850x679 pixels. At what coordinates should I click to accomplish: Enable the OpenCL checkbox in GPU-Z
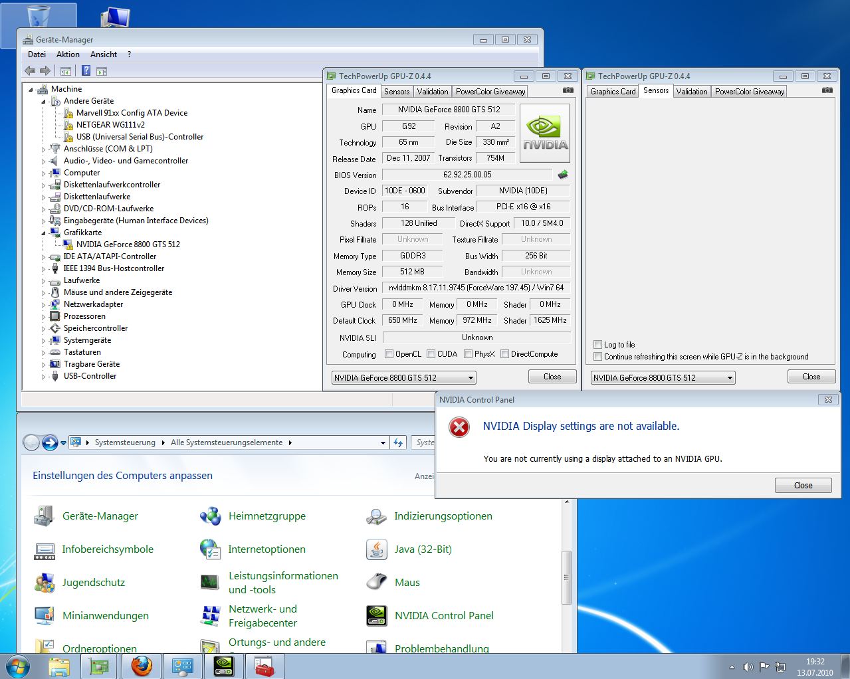(389, 354)
